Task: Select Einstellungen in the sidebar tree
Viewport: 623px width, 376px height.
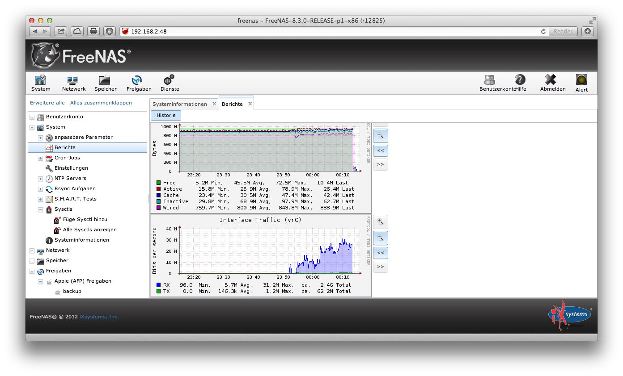Action: point(71,168)
